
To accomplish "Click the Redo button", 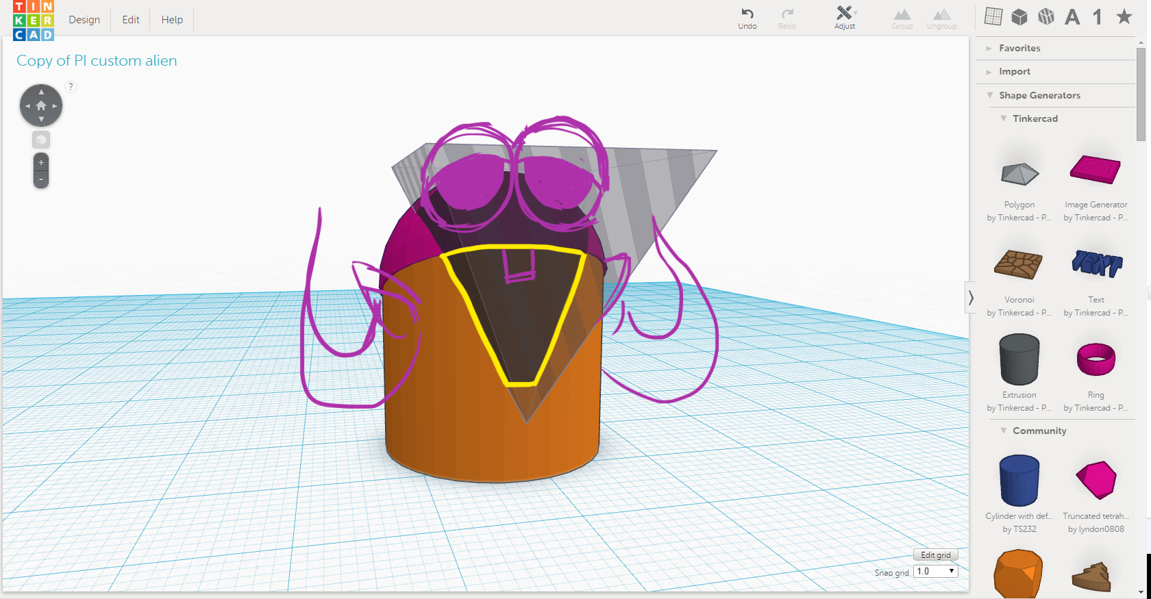I will [787, 18].
